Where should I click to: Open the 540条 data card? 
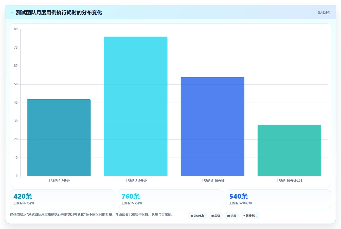tap(278, 199)
